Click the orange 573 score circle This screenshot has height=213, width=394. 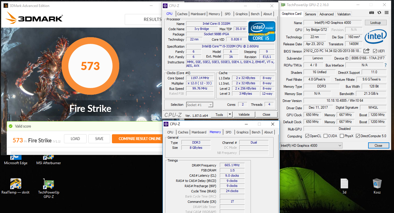coord(90,66)
